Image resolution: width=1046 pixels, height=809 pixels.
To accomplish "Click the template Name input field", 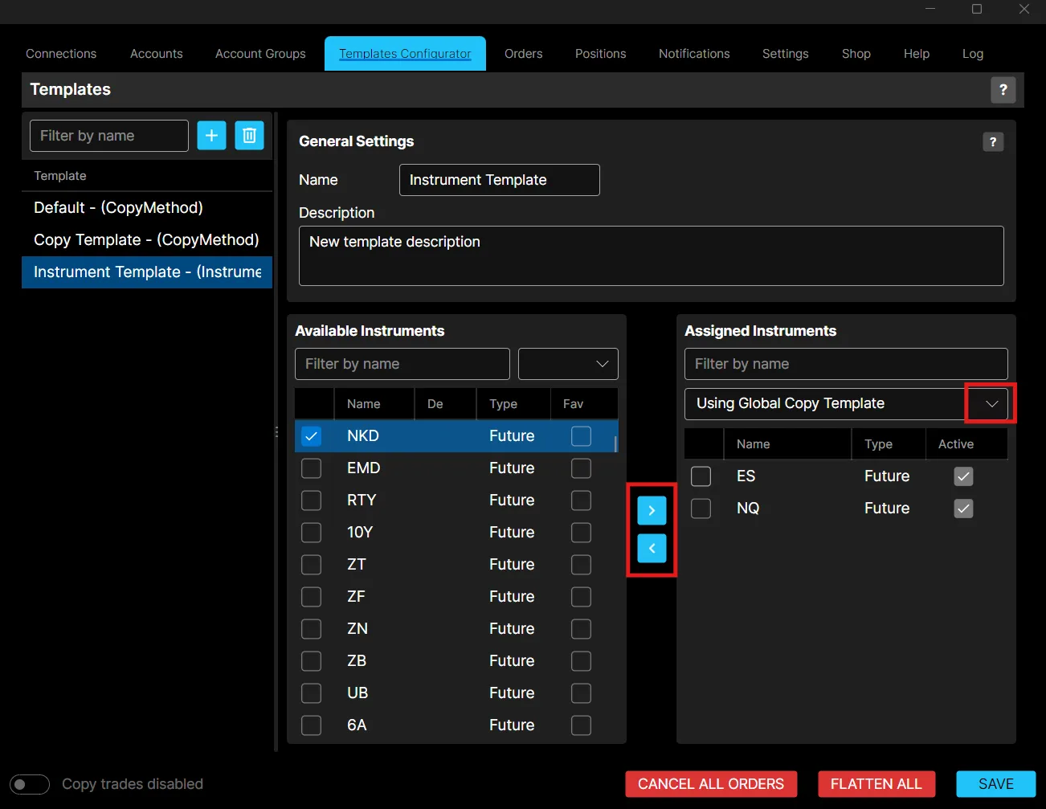I will pos(500,180).
